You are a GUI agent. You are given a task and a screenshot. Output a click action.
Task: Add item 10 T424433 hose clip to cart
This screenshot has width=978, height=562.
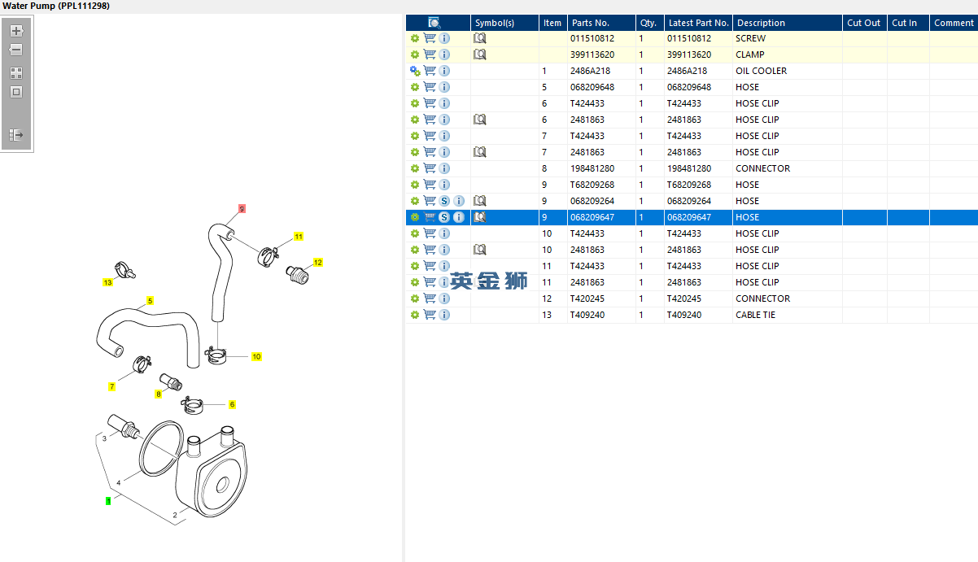pos(430,233)
